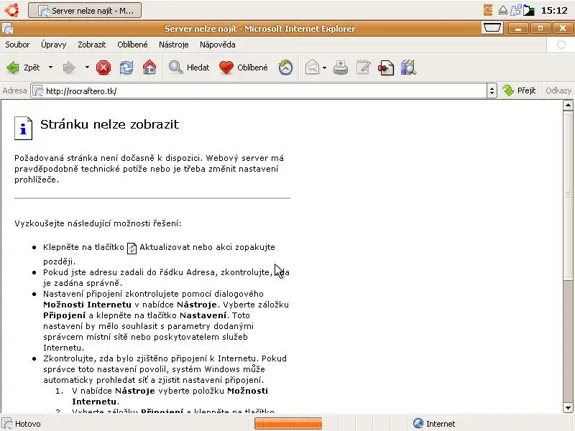The height and width of the screenshot is (431, 575).
Task: Click the Print printer icon
Action: pyautogui.click(x=341, y=68)
